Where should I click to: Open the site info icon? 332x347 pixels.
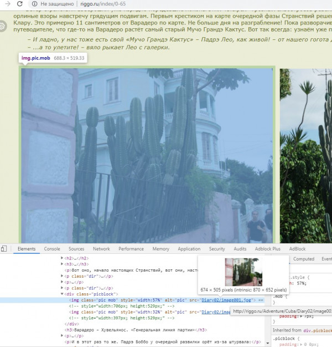pyautogui.click(x=34, y=4)
